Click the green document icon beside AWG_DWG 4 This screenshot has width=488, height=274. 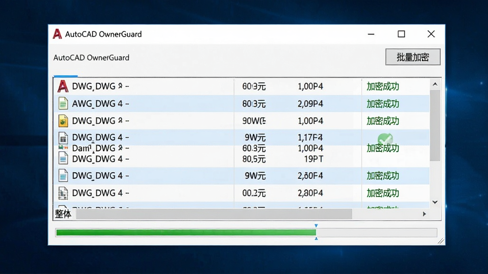[x=63, y=103]
